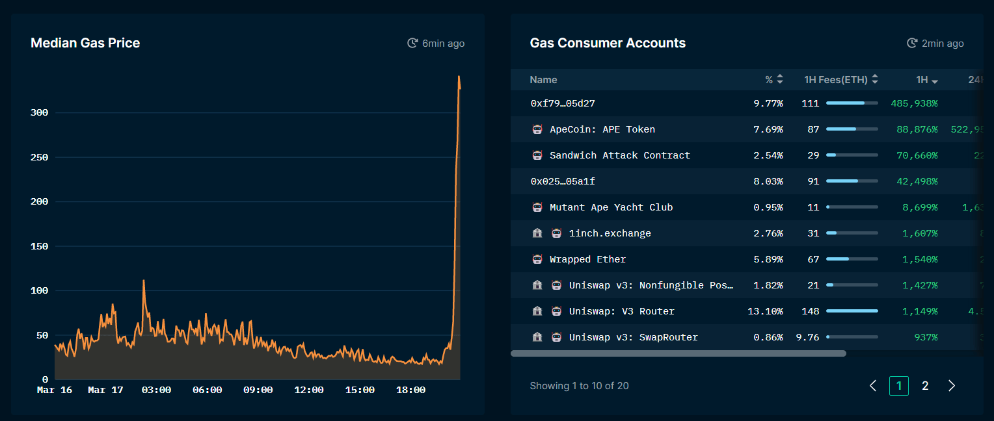Click the previous page arrow
This screenshot has width=994, height=421.
[x=873, y=386]
